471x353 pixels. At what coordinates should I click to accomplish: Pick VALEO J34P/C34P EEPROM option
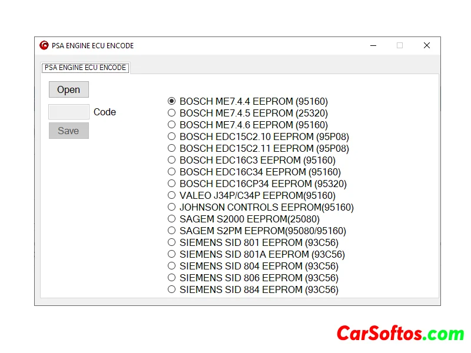point(172,195)
